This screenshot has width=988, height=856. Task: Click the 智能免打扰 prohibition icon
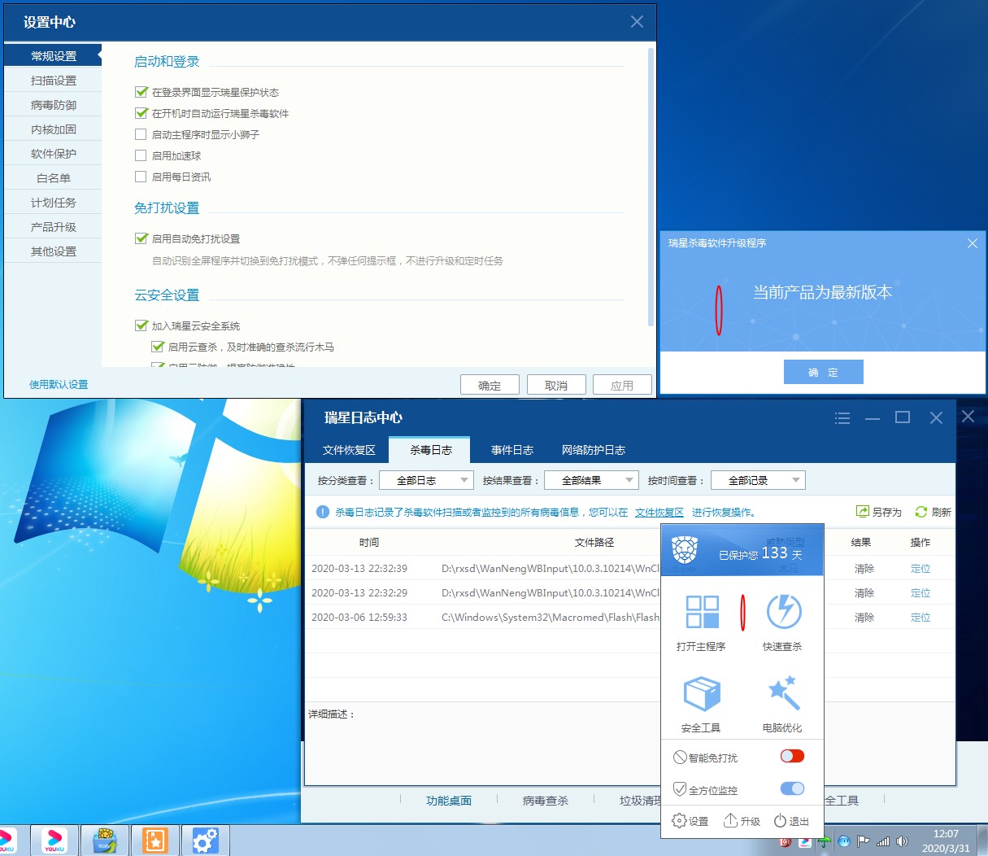[x=680, y=758]
